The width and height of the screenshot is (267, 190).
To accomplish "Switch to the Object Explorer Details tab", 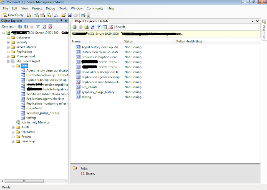I will point(91,21).
